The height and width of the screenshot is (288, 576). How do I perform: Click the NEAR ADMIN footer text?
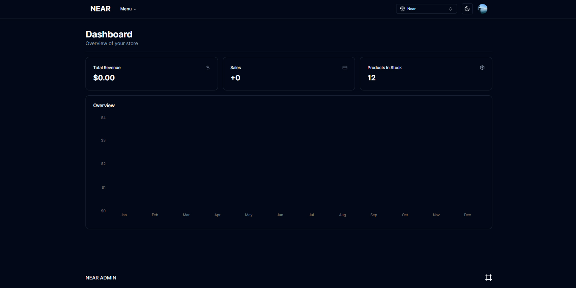pyautogui.click(x=101, y=278)
